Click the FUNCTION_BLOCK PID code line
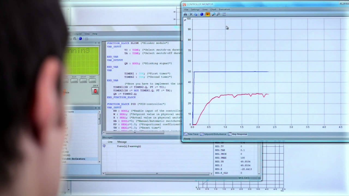This screenshot has height=196, width=349. [x=136, y=104]
